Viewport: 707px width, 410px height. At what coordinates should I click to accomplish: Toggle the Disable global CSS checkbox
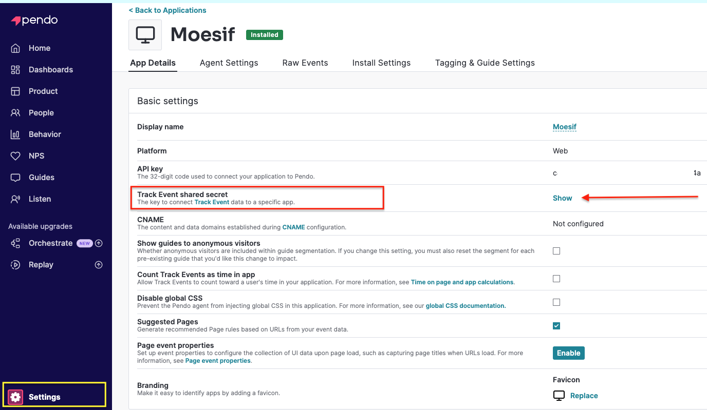coord(556,302)
